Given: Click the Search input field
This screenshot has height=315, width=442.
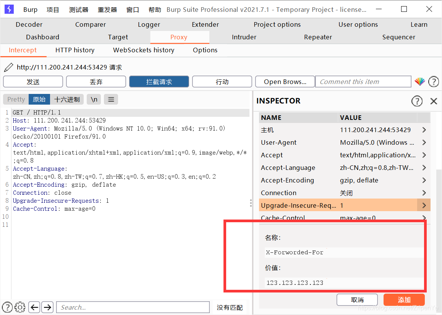Looking at the screenshot, I should click(x=133, y=307).
